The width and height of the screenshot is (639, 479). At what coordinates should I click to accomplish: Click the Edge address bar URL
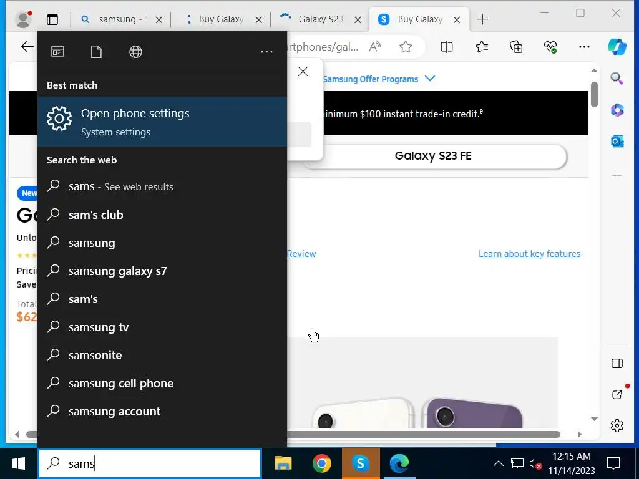point(323,47)
